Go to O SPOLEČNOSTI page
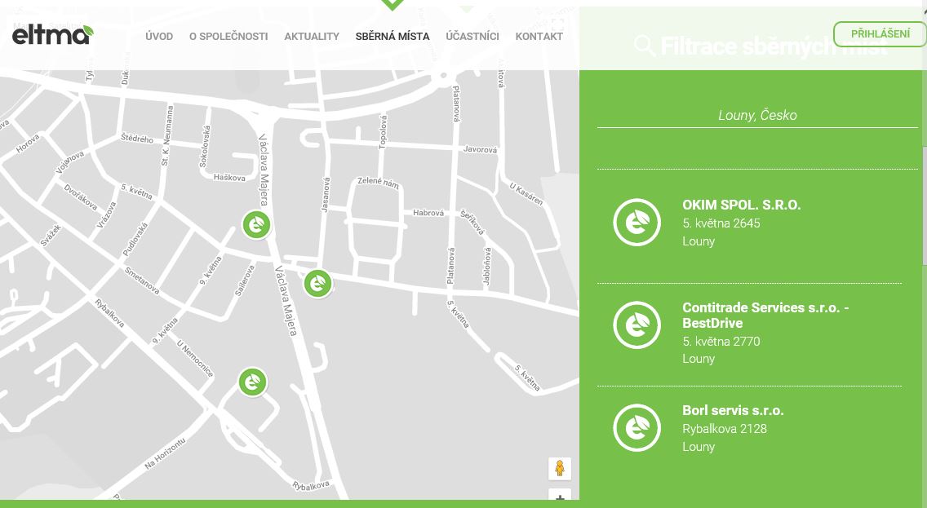This screenshot has height=508, width=927. [228, 37]
